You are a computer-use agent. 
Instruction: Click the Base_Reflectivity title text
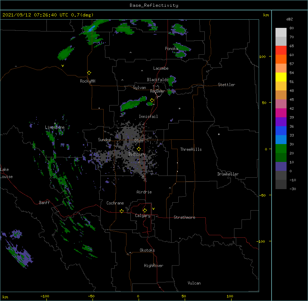pyautogui.click(x=154, y=5)
